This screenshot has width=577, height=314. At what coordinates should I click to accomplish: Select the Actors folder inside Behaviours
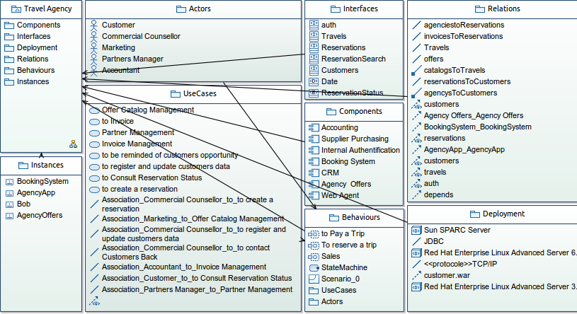326,302
